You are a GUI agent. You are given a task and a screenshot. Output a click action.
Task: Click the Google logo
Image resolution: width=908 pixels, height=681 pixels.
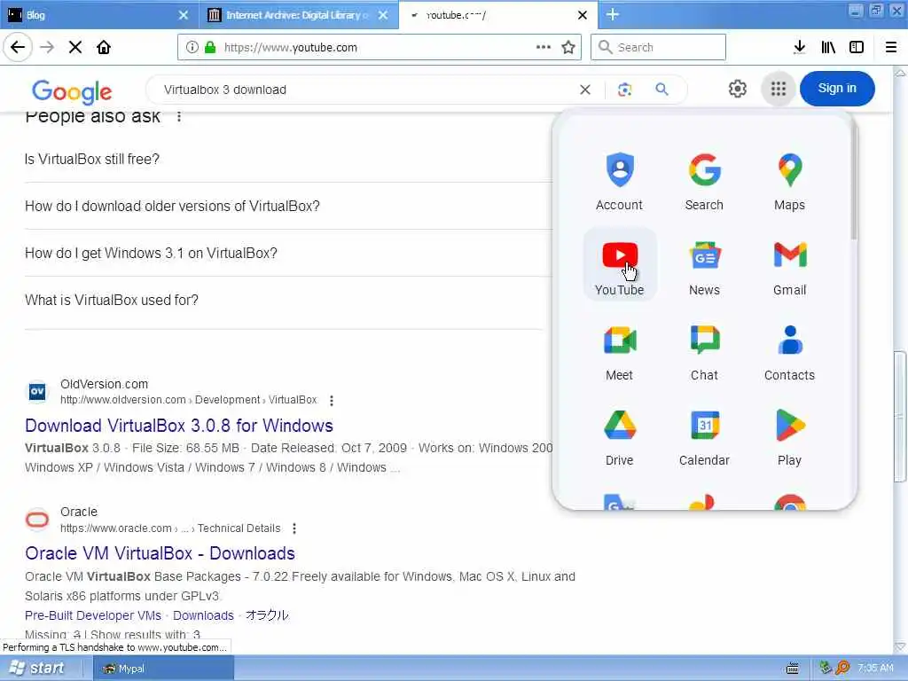coord(72,91)
